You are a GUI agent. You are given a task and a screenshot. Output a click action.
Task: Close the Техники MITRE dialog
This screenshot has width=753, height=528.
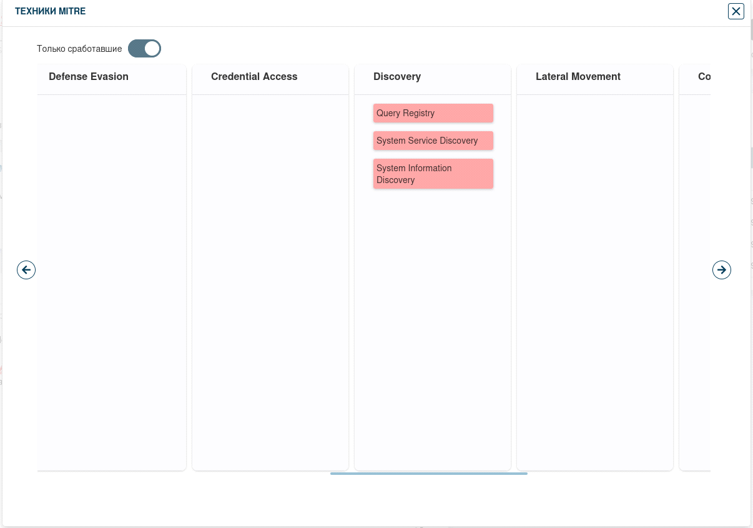click(x=736, y=11)
